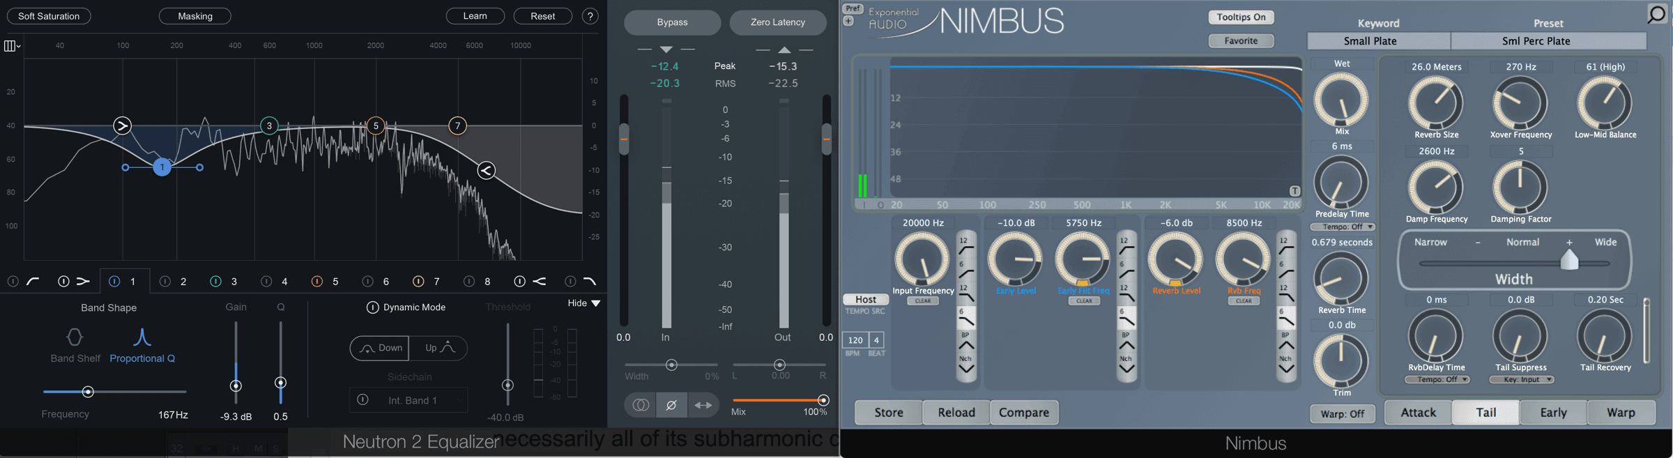
Task: Click the Masking button
Action: click(195, 16)
